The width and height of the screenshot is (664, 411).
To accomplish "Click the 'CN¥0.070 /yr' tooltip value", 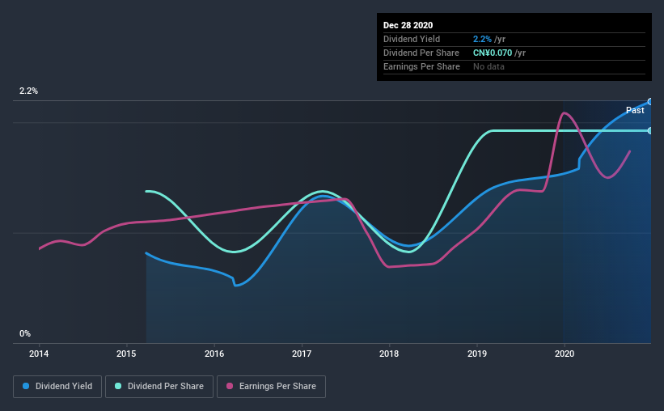I will pyautogui.click(x=499, y=53).
